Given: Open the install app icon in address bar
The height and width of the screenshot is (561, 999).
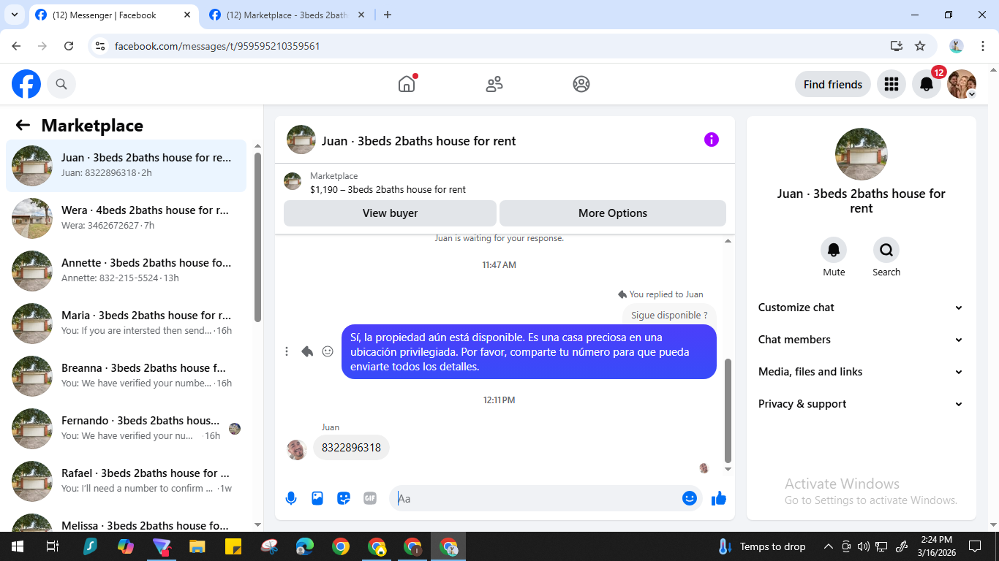Looking at the screenshot, I should pyautogui.click(x=897, y=46).
